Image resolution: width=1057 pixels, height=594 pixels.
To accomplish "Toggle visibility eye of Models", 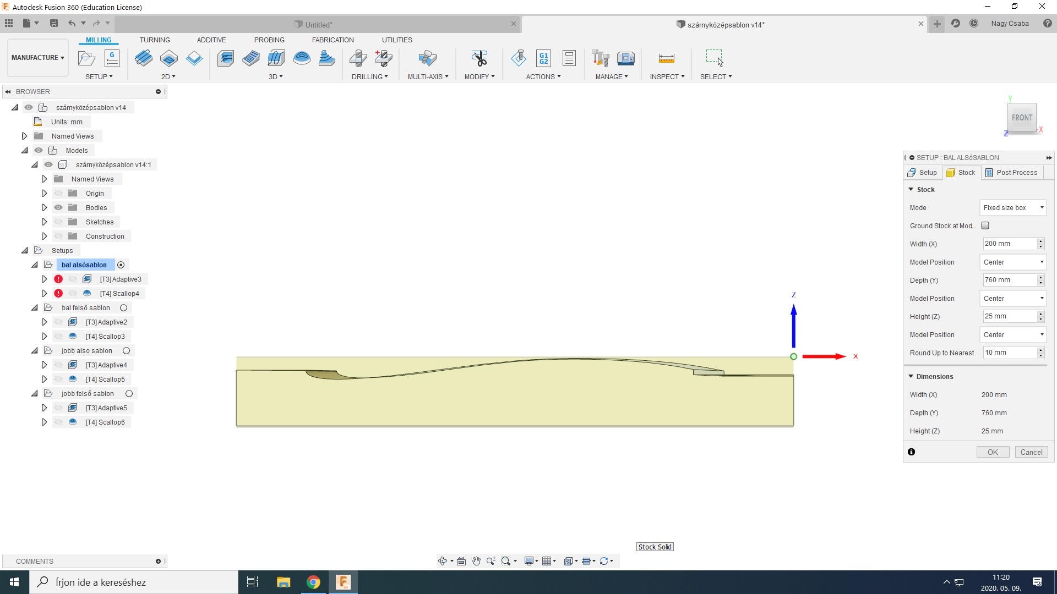I will [x=39, y=150].
